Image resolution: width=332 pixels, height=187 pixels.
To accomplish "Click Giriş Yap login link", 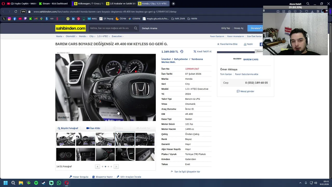I will tap(225, 28).
